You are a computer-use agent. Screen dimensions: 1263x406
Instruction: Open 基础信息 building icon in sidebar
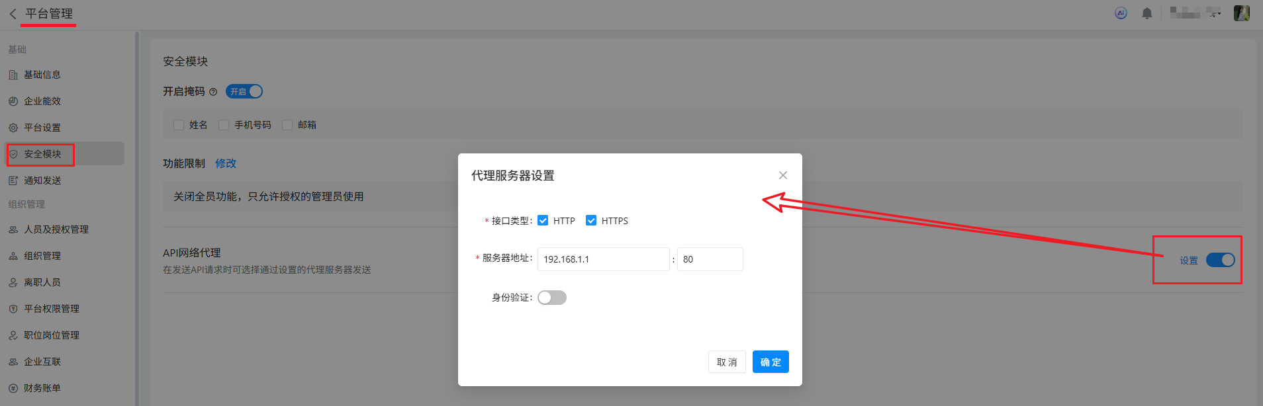[13, 75]
